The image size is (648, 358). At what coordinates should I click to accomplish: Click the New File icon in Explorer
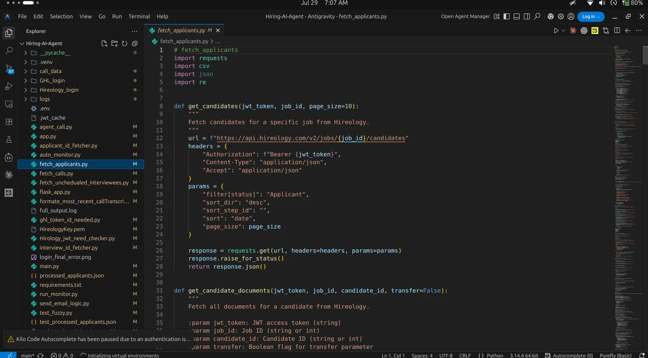click(x=104, y=43)
